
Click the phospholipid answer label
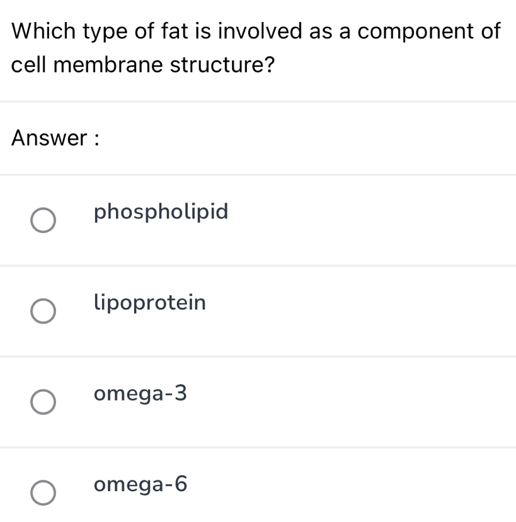point(161,212)
